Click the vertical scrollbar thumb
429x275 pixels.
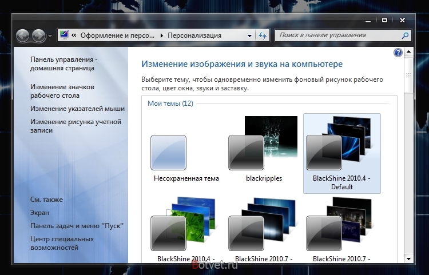[408, 75]
